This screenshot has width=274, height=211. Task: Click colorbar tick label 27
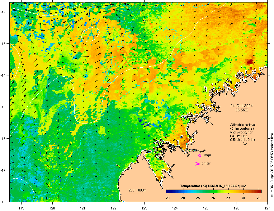coord(228,198)
